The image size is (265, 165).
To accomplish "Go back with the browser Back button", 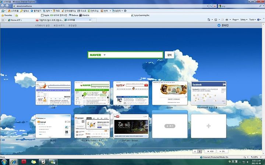I will tap(2, 6).
